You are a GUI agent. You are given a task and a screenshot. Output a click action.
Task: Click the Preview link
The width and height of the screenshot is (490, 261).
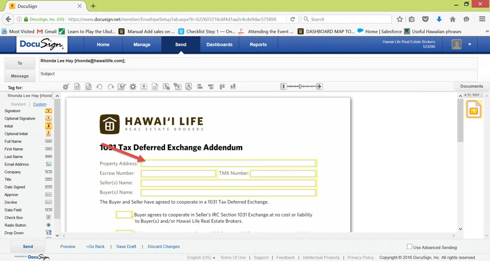68,247
